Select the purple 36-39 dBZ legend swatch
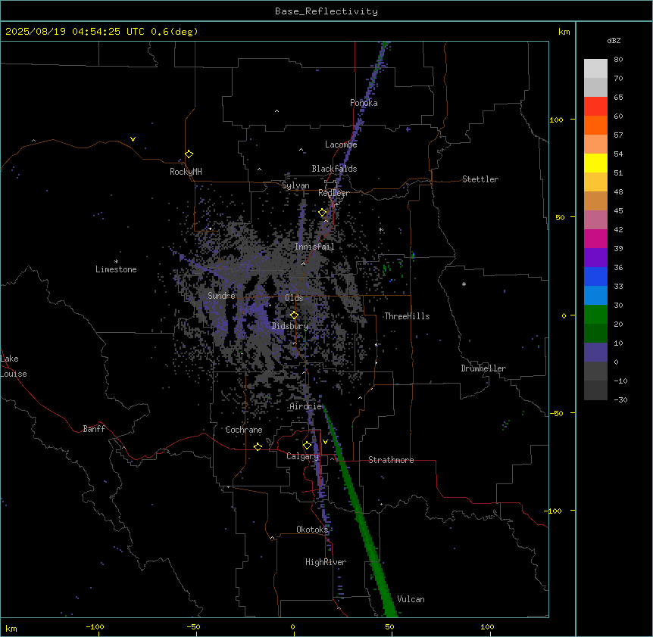 (595, 258)
